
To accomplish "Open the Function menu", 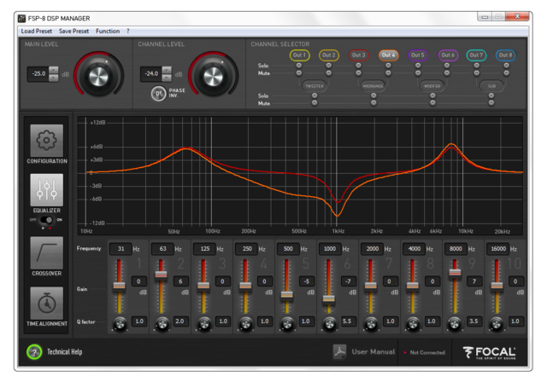I will pos(108,31).
